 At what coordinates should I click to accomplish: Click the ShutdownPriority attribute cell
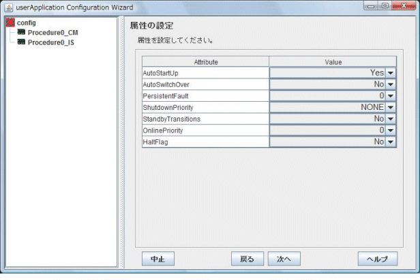[x=205, y=107]
